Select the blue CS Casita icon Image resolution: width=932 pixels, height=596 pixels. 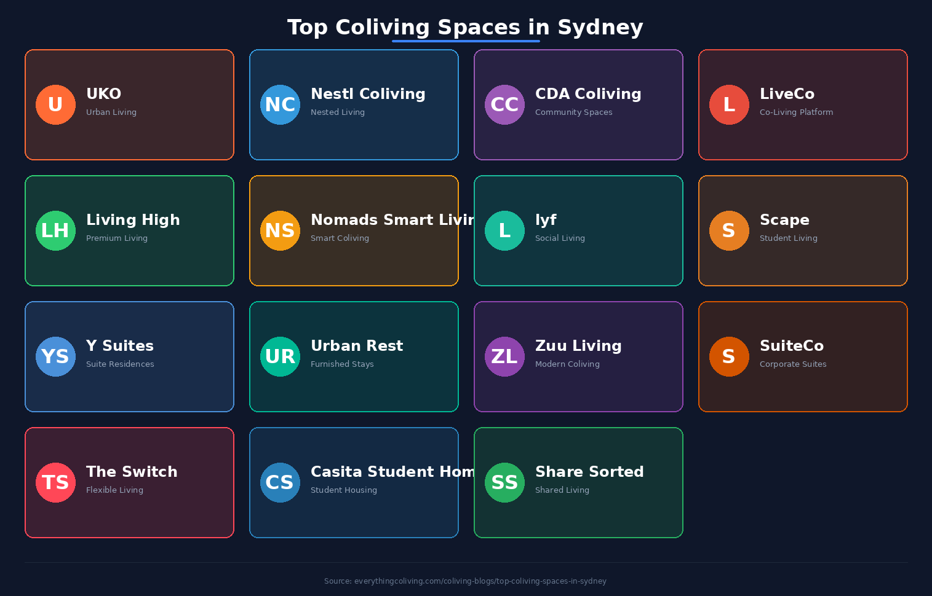pos(280,482)
